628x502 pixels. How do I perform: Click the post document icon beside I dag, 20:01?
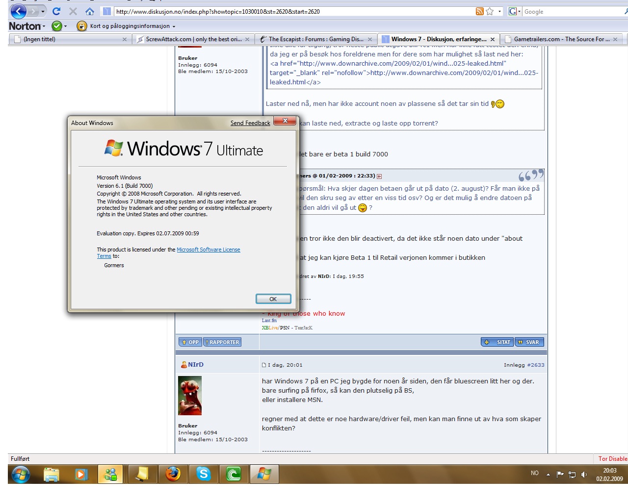pos(264,365)
